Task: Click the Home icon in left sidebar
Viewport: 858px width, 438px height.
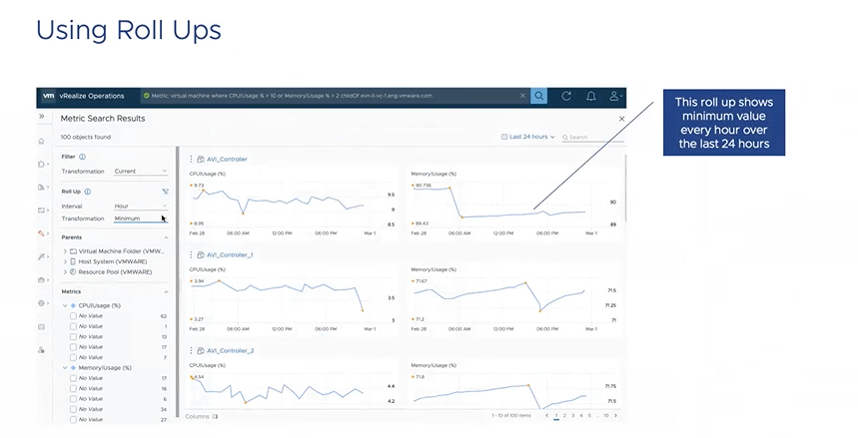Action: pyautogui.click(x=42, y=141)
